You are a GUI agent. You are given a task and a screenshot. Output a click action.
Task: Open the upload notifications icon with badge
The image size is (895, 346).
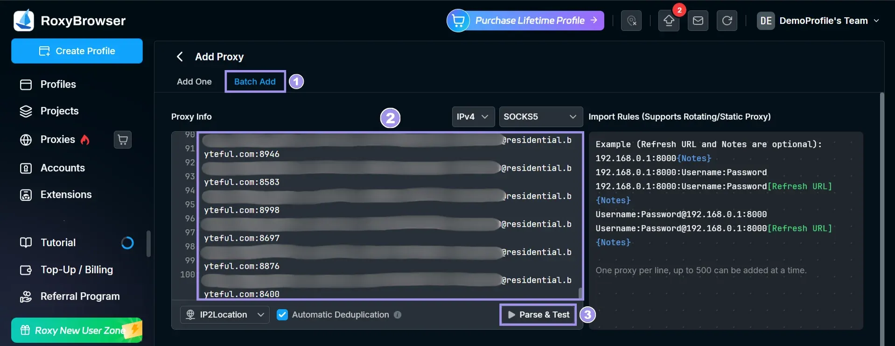click(x=669, y=21)
